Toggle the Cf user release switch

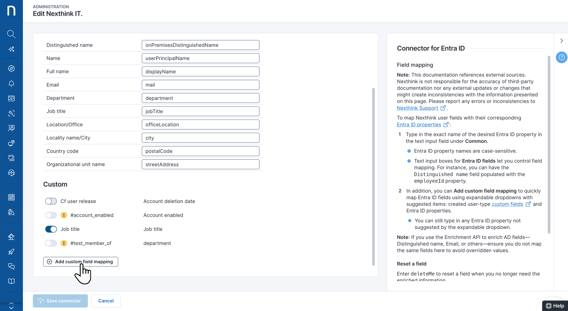(x=51, y=201)
